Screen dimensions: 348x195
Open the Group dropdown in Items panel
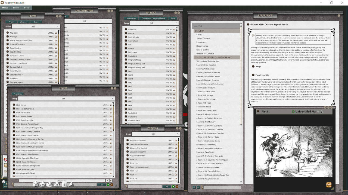[35, 26]
